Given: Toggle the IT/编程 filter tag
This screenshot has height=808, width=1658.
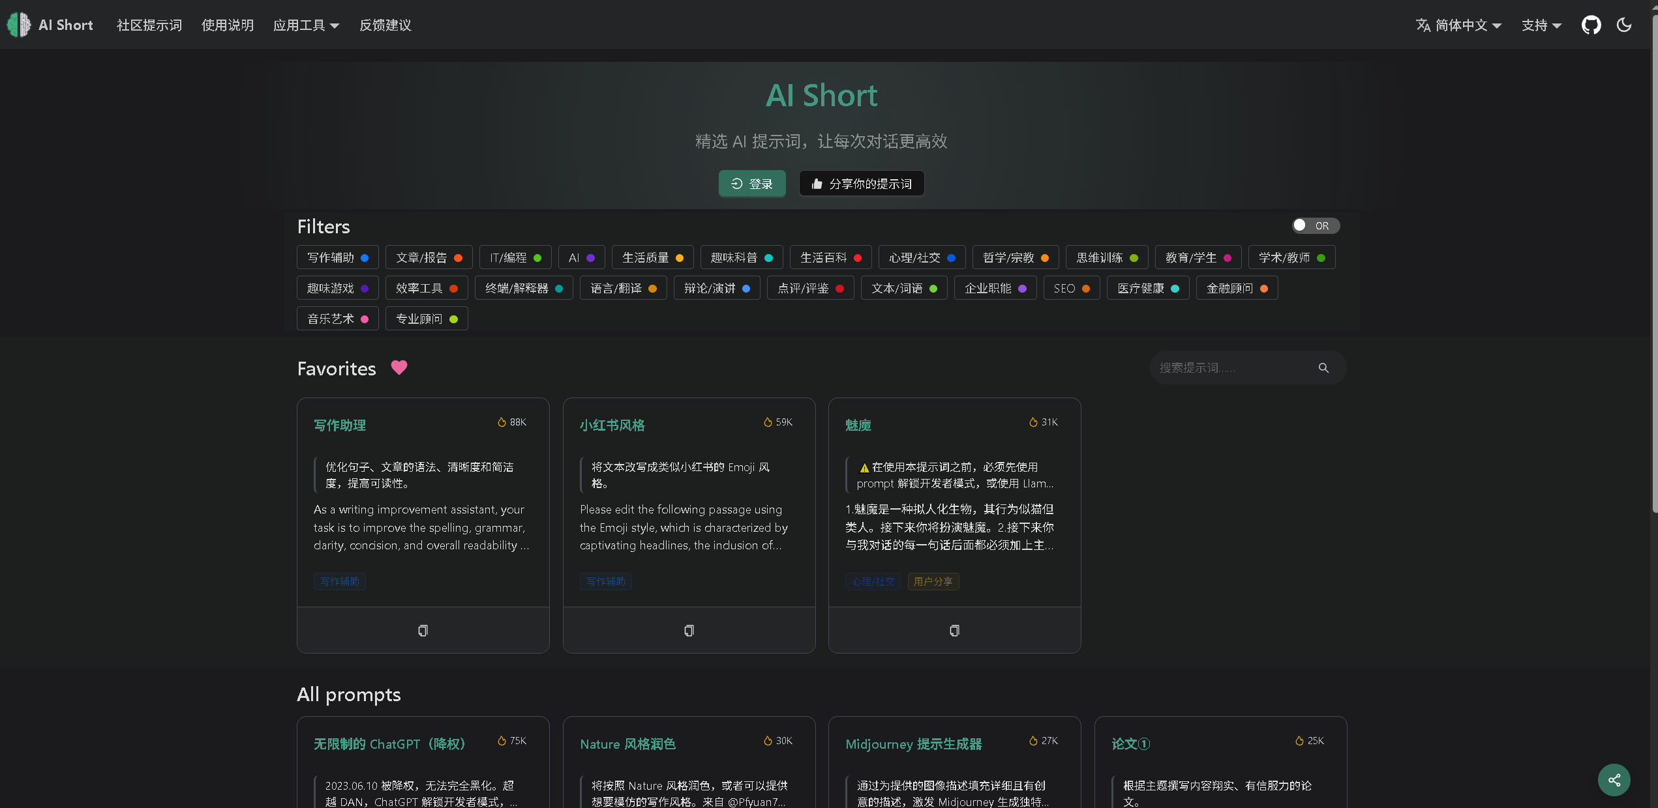Looking at the screenshot, I should coord(515,257).
